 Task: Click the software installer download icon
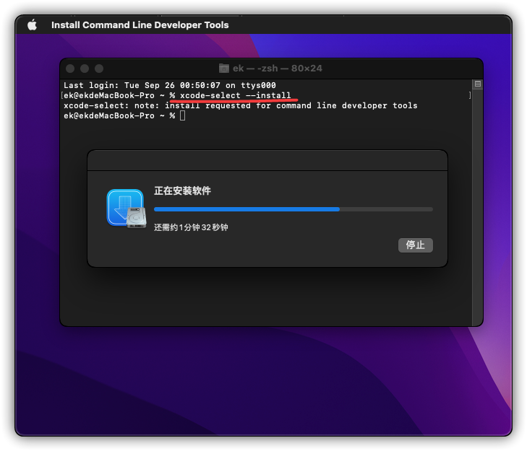point(127,209)
